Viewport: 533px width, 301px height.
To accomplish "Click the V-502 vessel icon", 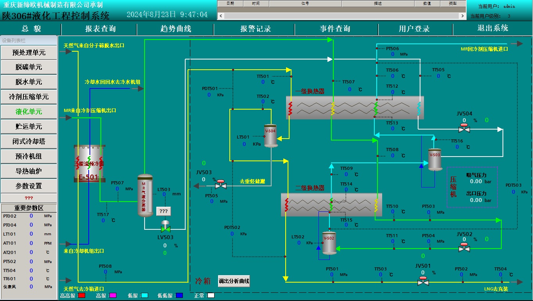I will 329,243.
